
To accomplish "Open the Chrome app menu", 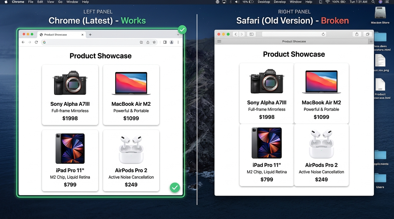I will [18, 2].
